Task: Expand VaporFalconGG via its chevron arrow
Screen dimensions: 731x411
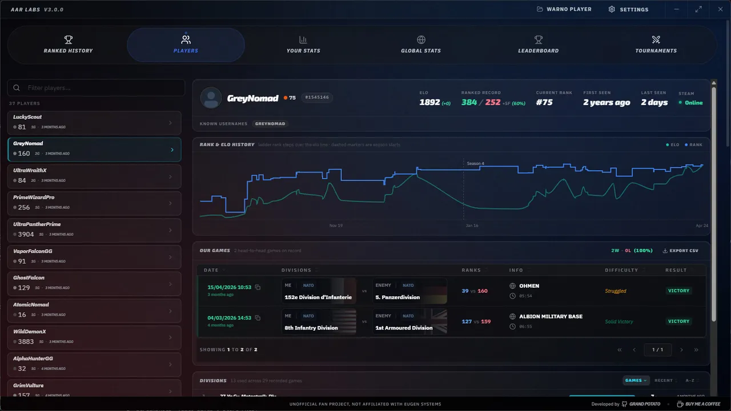Action: 171,257
